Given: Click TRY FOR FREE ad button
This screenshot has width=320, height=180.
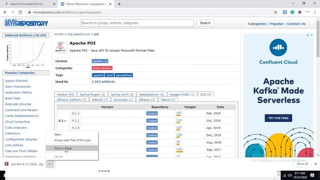Looking at the screenshot, I should point(278,118).
